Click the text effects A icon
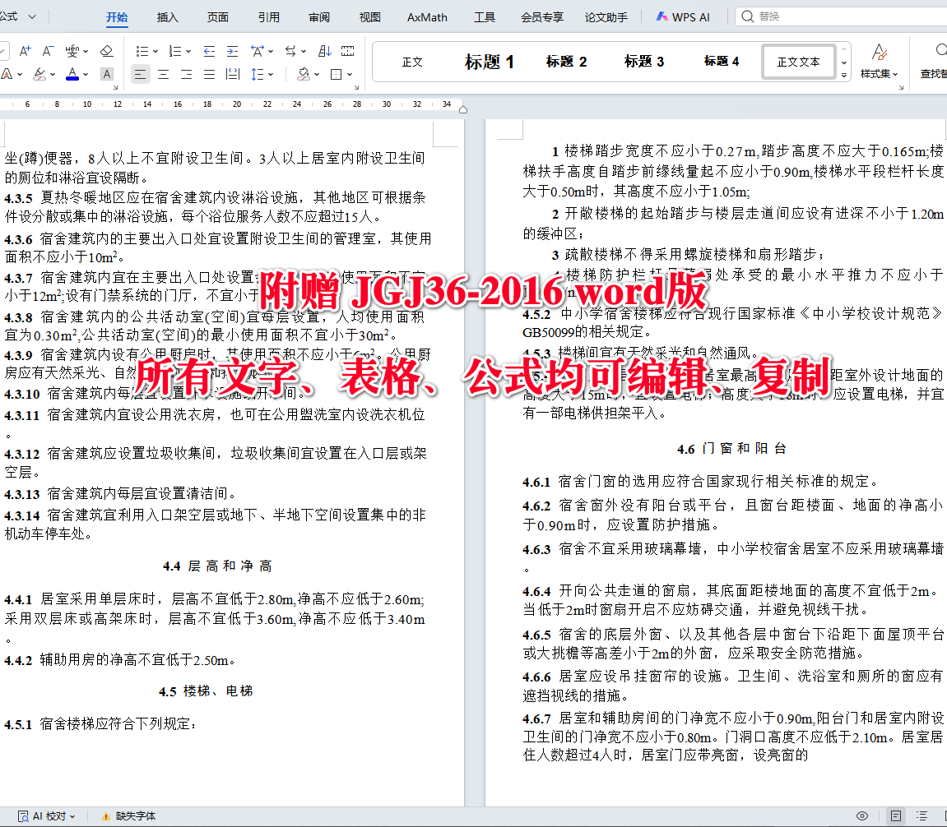This screenshot has height=827, width=947. [7, 74]
